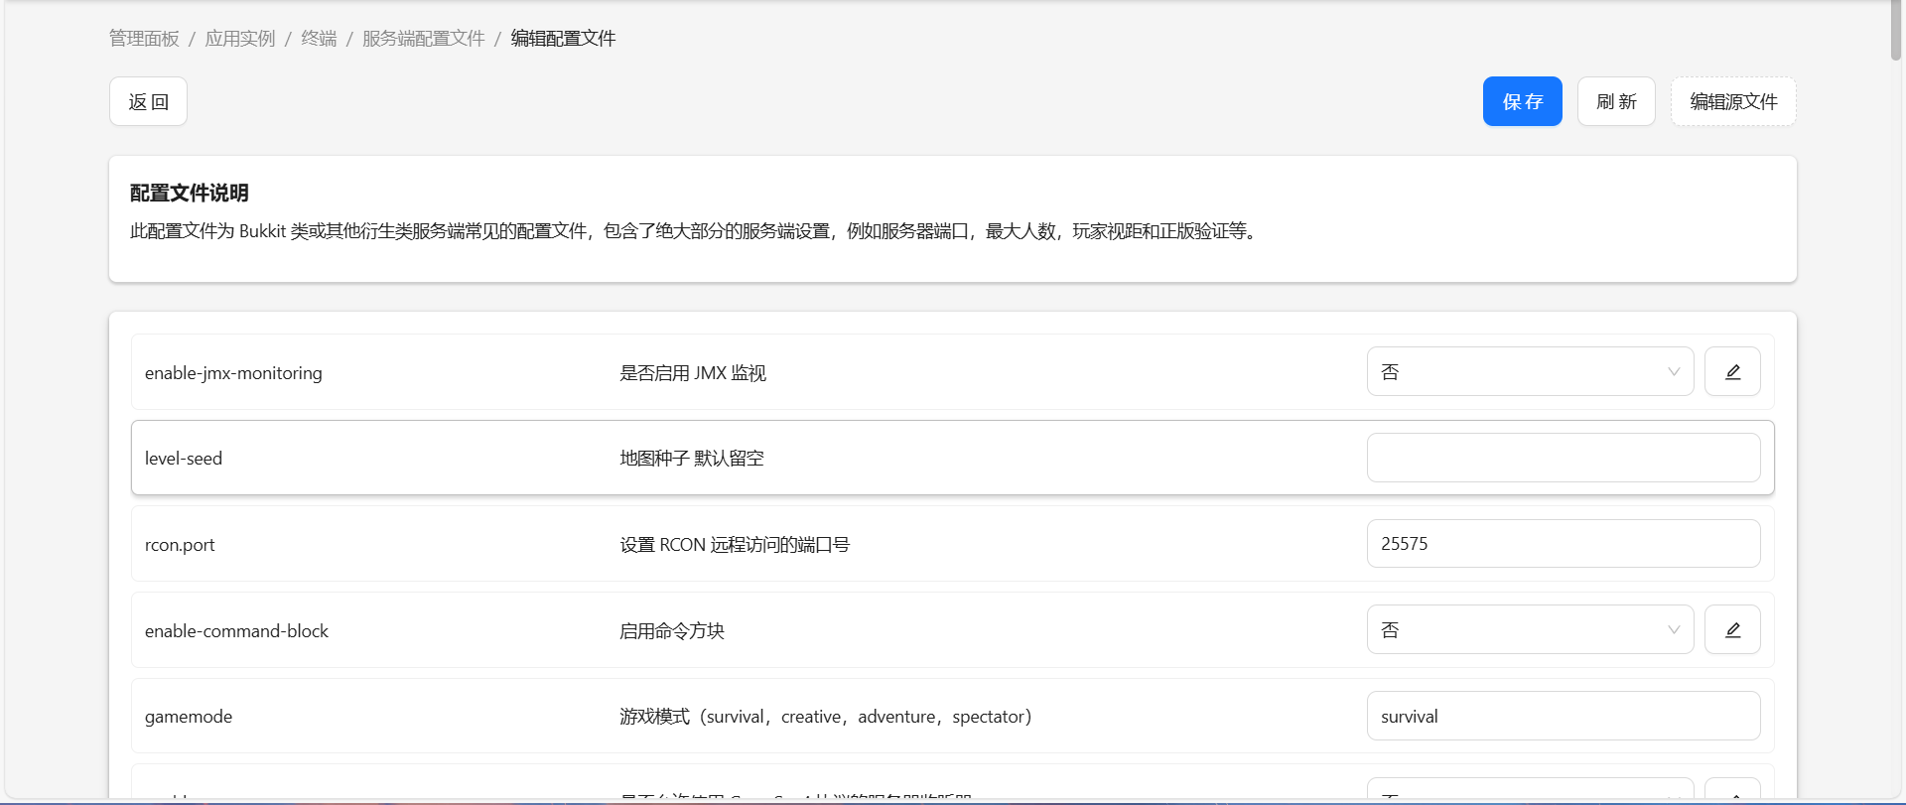Expand the enable-command-block value dropdown
The width and height of the screenshot is (1906, 805).
tap(1529, 629)
